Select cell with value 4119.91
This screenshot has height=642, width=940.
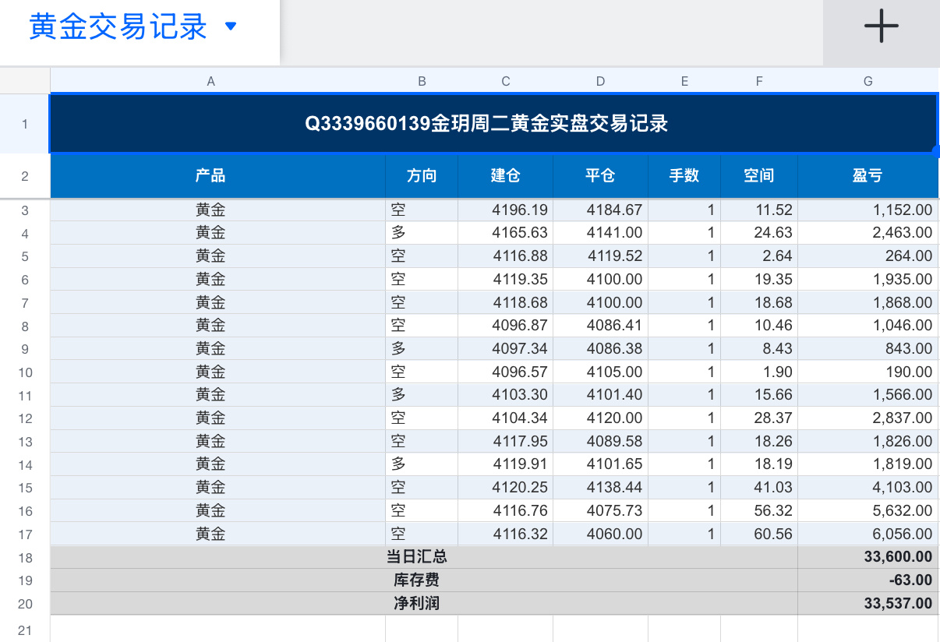(506, 464)
